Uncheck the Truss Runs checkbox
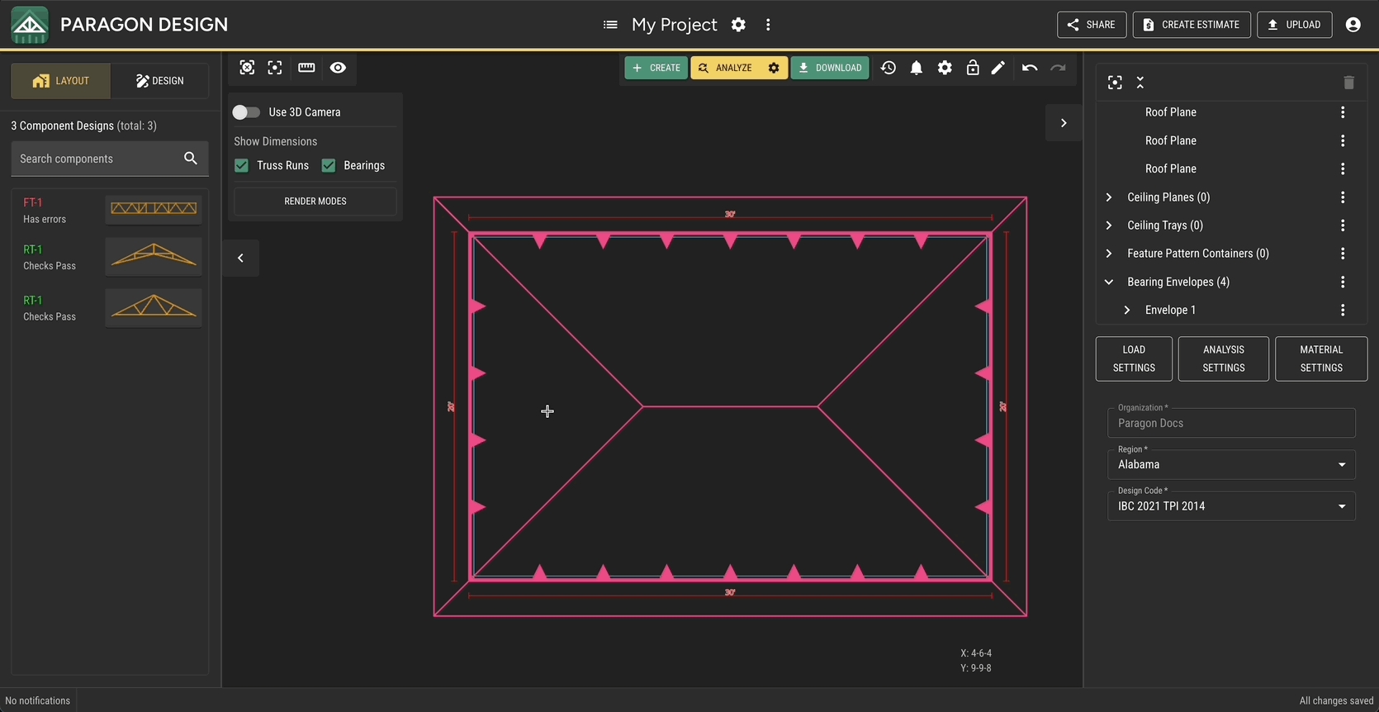The height and width of the screenshot is (712, 1379). click(242, 165)
